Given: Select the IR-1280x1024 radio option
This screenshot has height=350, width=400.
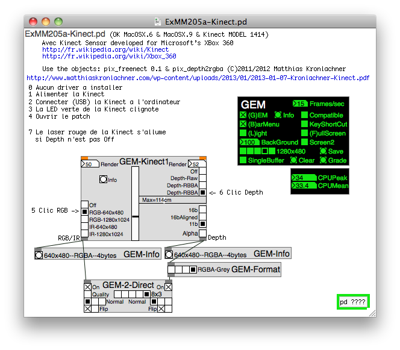Looking at the screenshot, I should pos(84,233).
